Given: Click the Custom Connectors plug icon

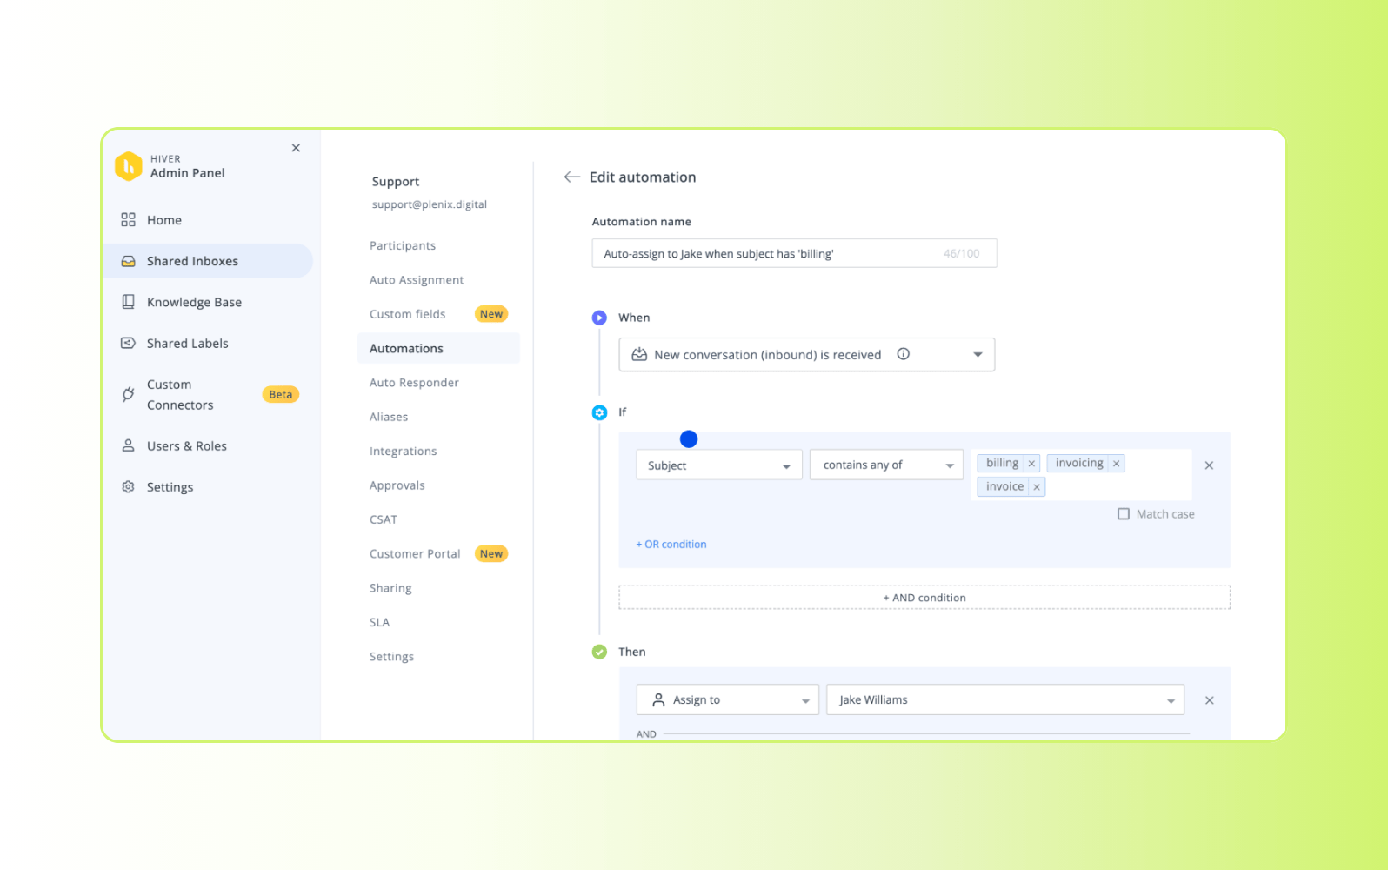Looking at the screenshot, I should pos(128,394).
